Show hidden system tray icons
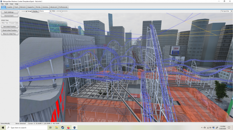 (x=201, y=128)
